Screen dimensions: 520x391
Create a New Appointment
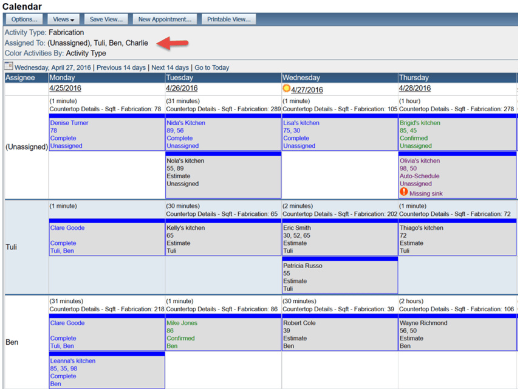pos(165,19)
